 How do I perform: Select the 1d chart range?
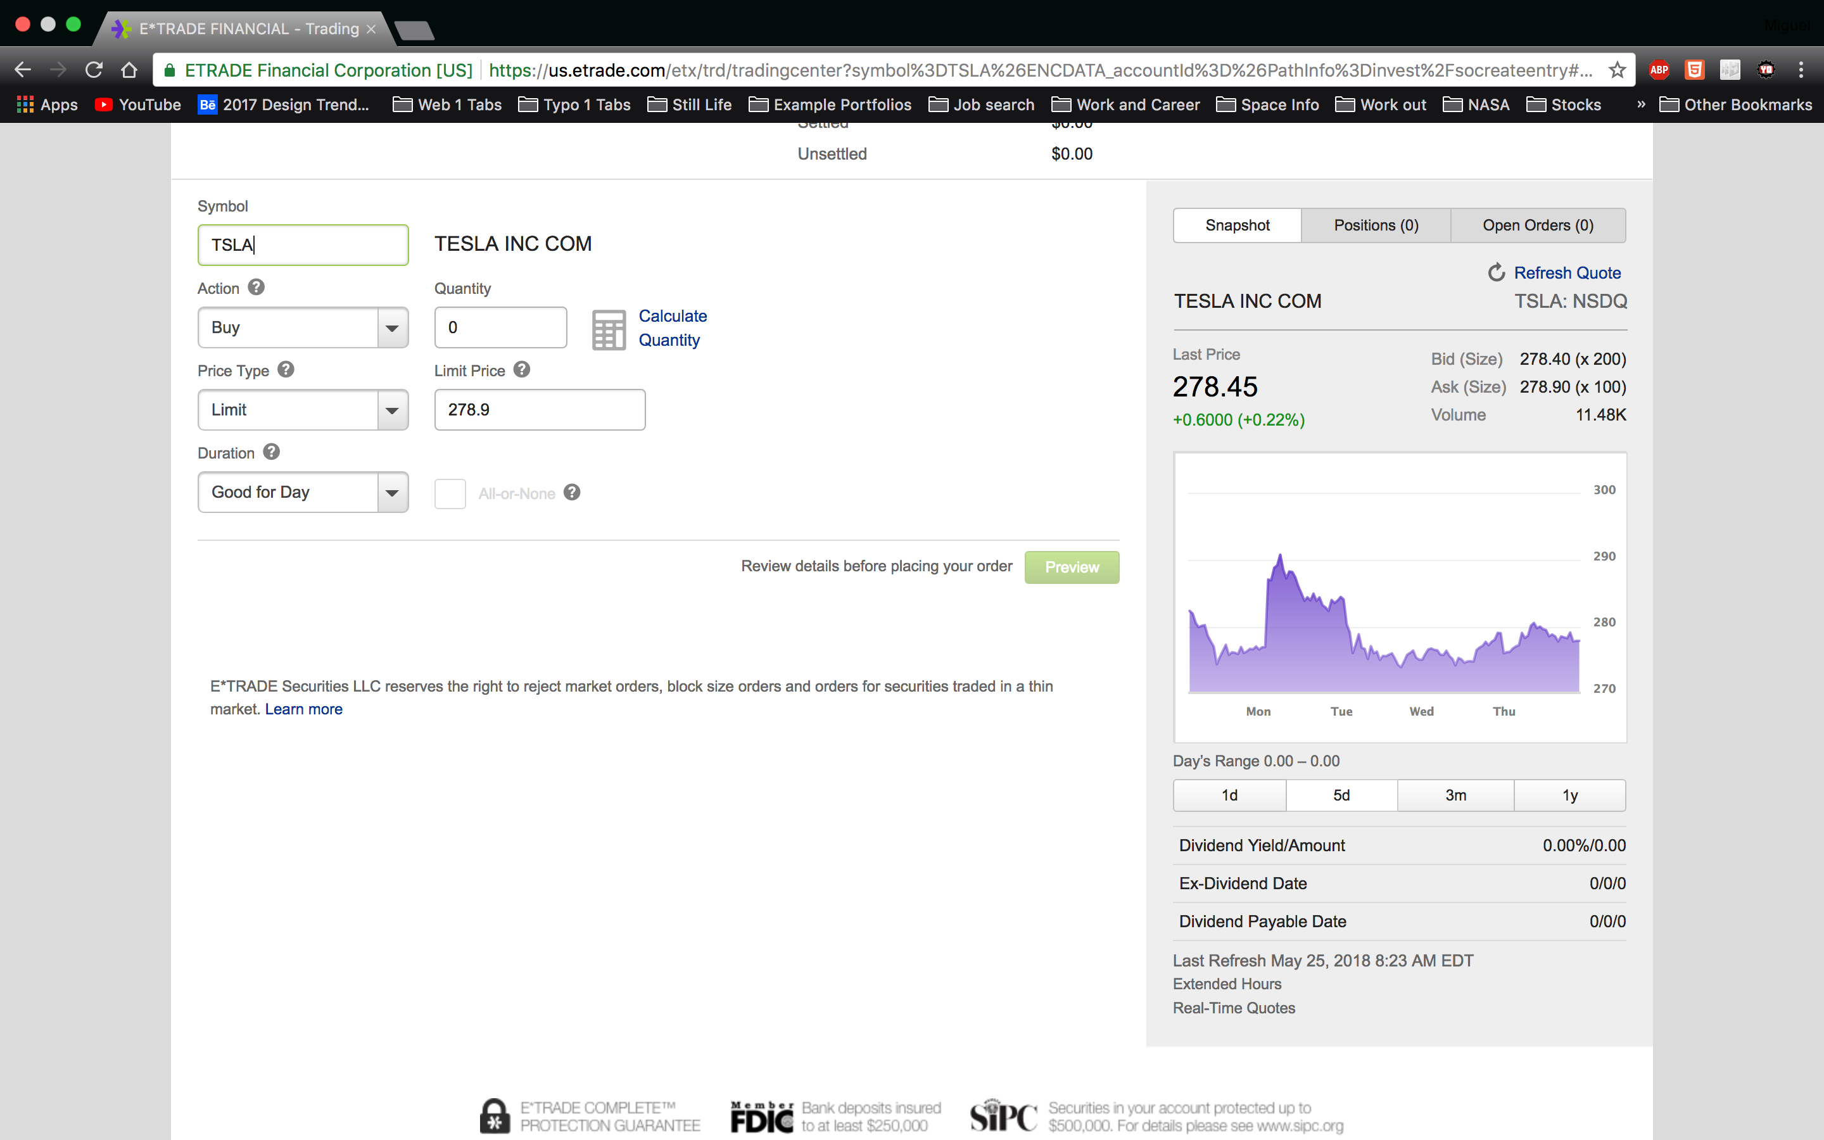point(1229,795)
